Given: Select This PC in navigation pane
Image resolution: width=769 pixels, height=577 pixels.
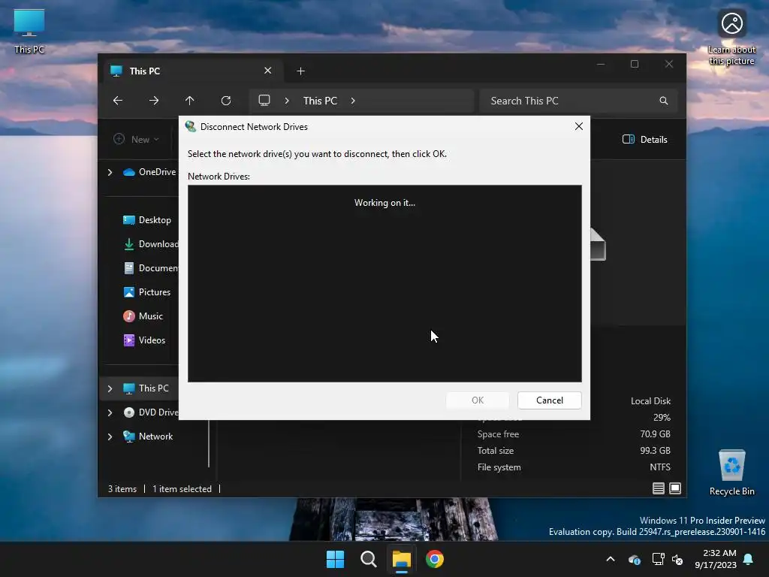Looking at the screenshot, I should pos(146,388).
